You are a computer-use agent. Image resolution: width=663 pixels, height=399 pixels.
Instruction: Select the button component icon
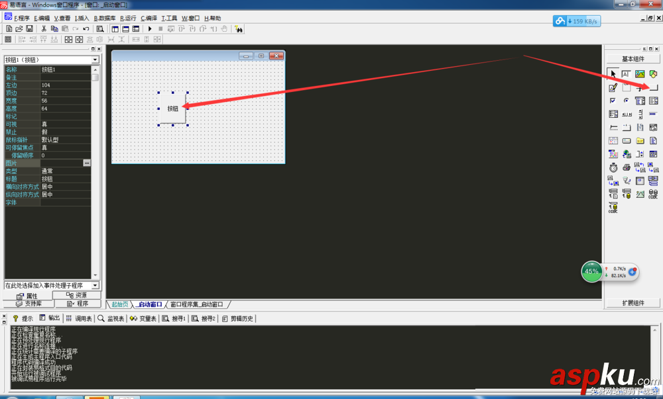(x=653, y=87)
